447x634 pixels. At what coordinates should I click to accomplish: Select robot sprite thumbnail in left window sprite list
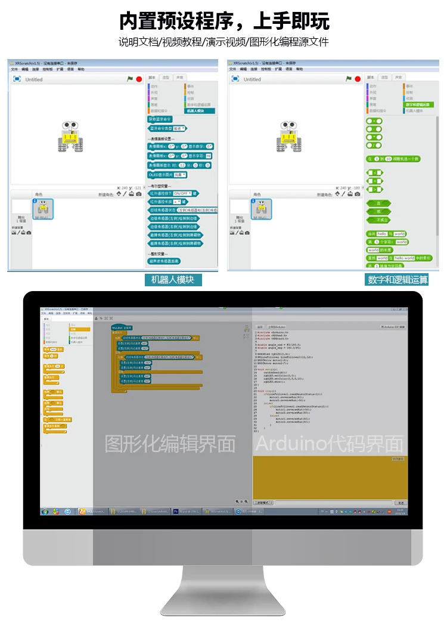point(43,209)
